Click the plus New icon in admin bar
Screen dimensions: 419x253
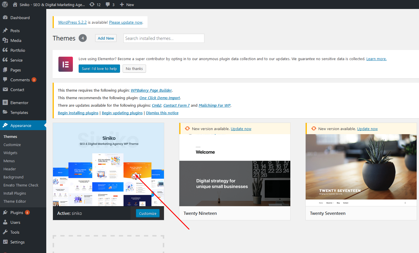click(122, 4)
